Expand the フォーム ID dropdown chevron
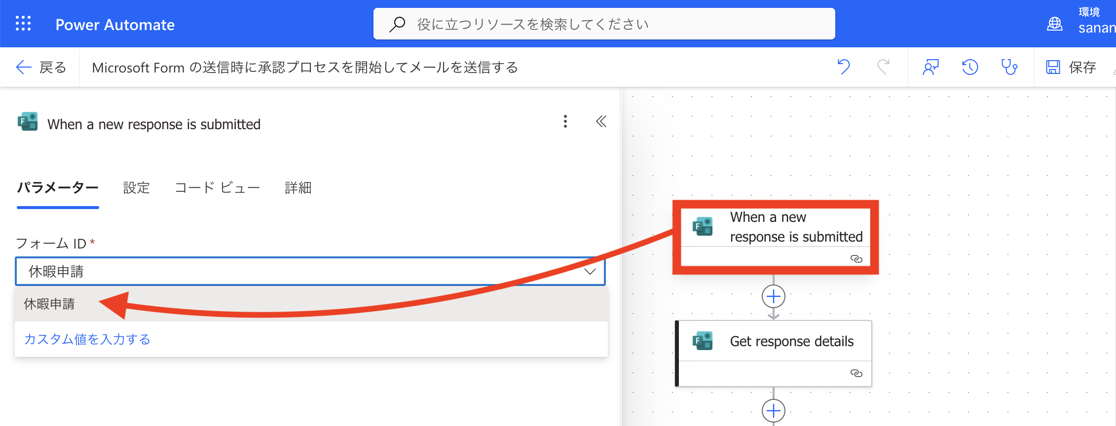1116x426 pixels. pyautogui.click(x=590, y=271)
